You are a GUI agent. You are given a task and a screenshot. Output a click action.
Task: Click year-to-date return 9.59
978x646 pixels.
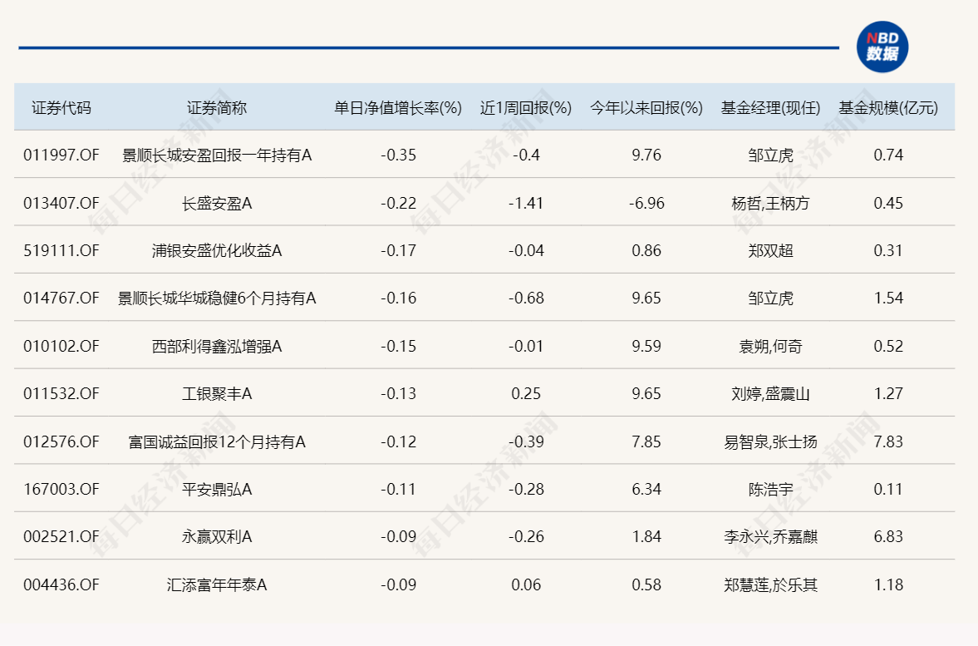pyautogui.click(x=646, y=346)
